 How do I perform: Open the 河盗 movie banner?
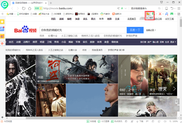pos(77,69)
